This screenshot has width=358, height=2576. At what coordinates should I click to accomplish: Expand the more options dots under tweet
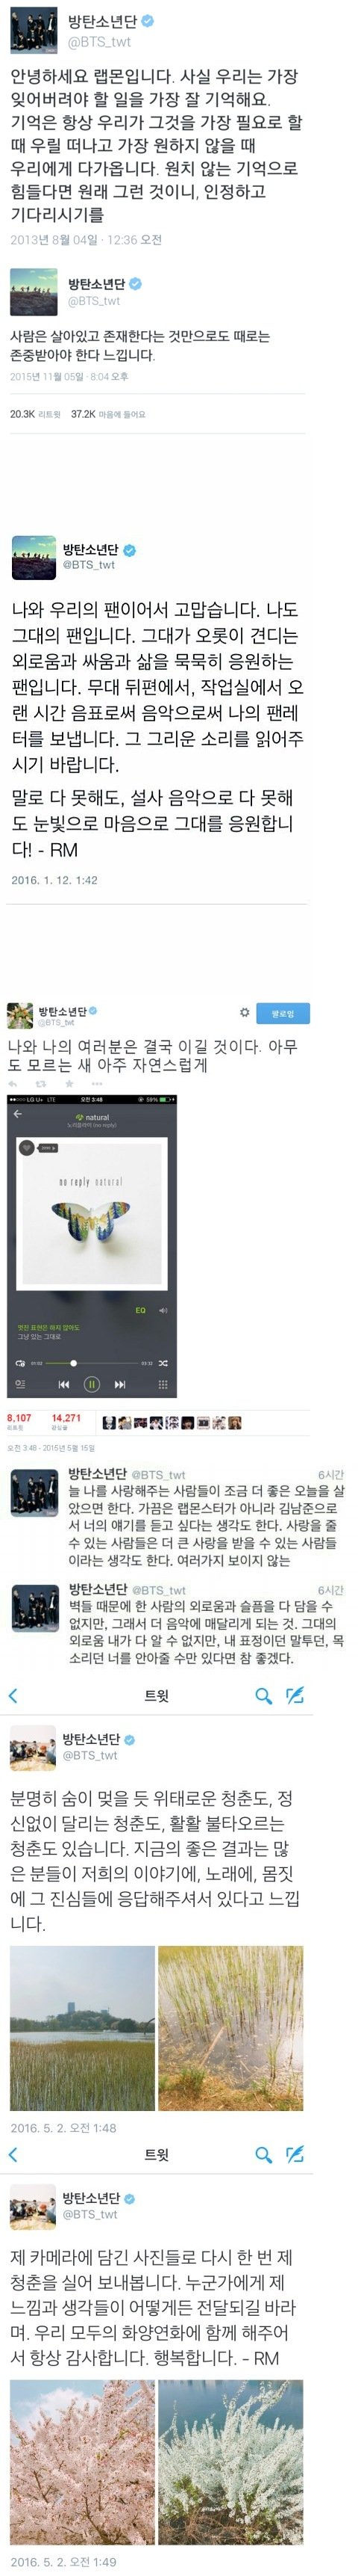pos(97,1084)
